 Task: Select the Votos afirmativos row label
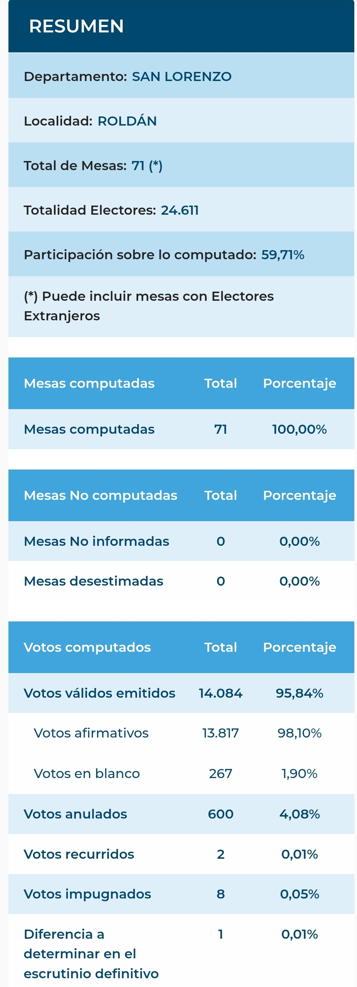pyautogui.click(x=91, y=732)
